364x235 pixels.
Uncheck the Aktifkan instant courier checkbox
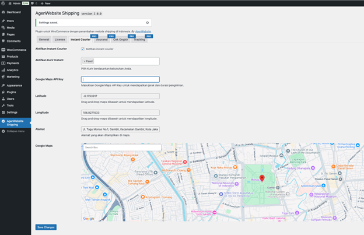(83, 49)
